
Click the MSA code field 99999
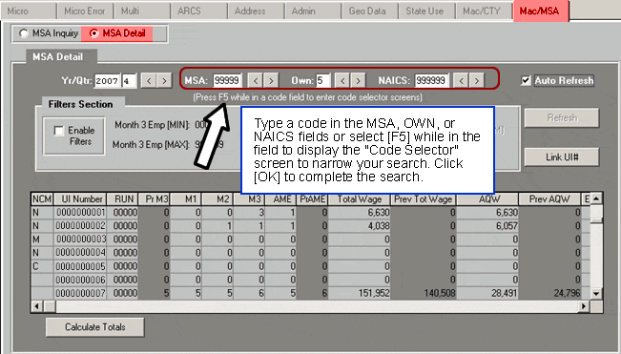(x=227, y=81)
